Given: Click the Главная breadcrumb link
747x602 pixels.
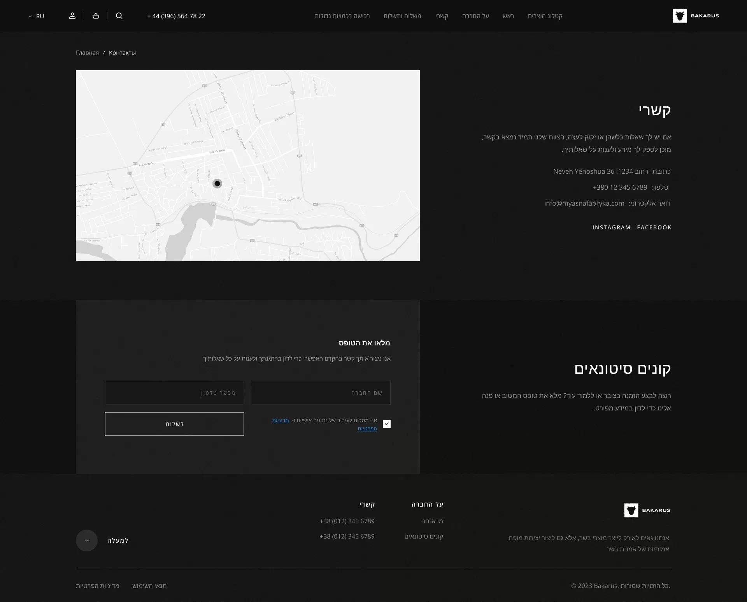Looking at the screenshot, I should [87, 53].
